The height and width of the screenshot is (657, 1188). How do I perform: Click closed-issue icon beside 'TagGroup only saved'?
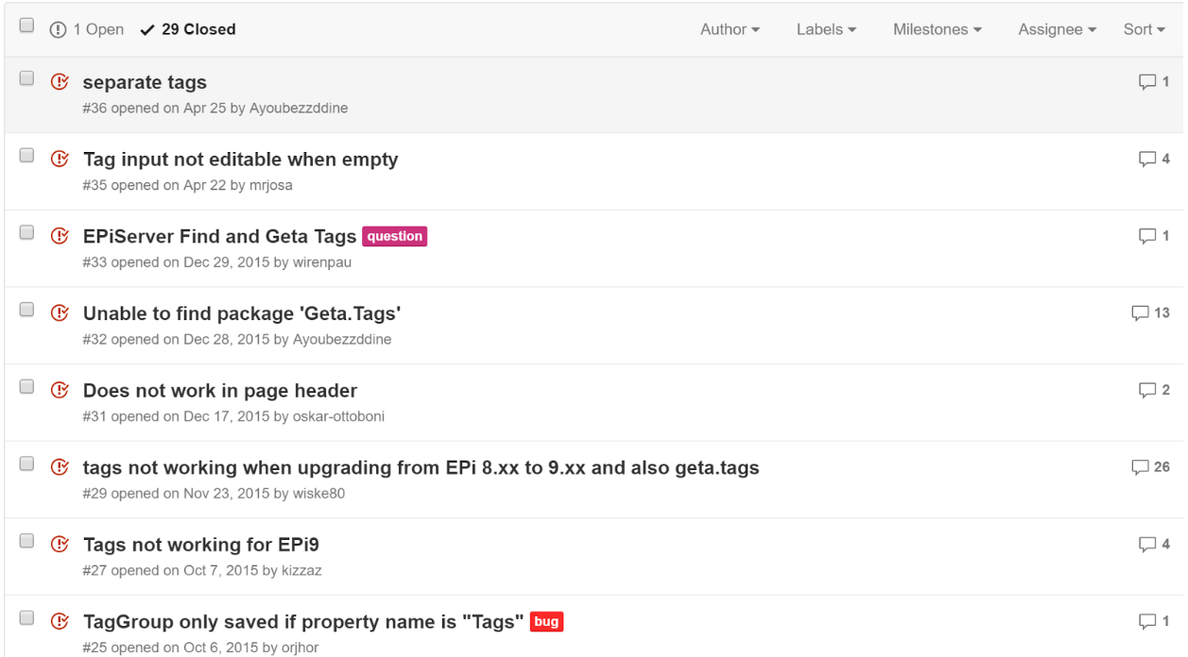(x=60, y=621)
